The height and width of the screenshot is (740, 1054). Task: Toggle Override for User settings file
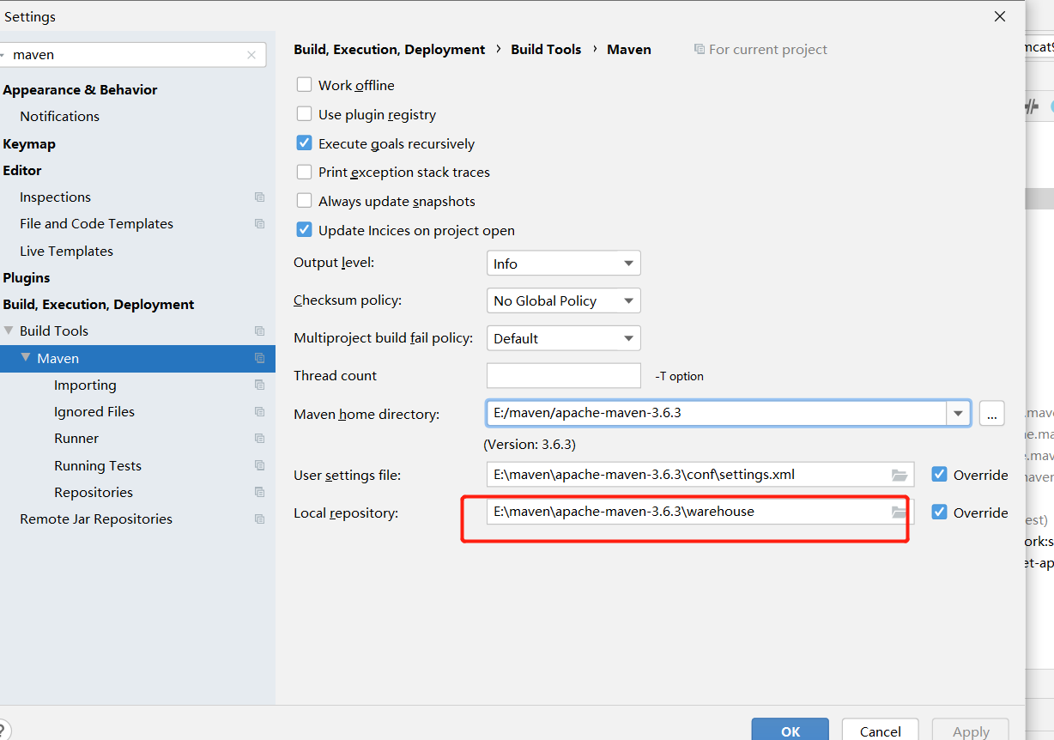[939, 475]
